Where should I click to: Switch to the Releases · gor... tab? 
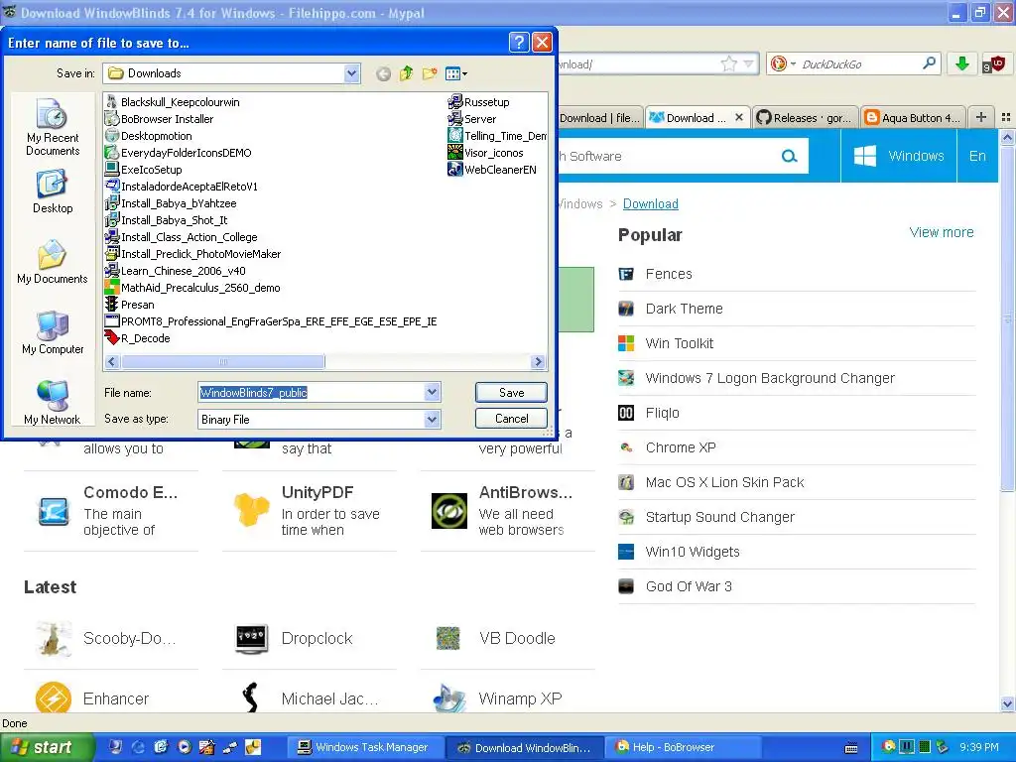806,118
